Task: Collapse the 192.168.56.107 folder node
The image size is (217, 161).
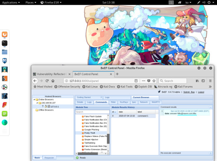Action: (x=37, y=103)
